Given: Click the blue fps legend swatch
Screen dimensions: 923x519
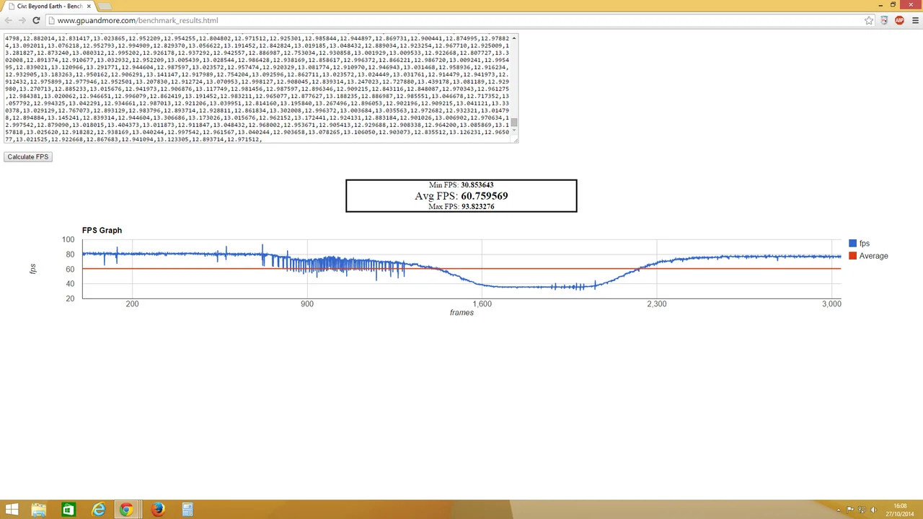Looking at the screenshot, I should coord(853,244).
